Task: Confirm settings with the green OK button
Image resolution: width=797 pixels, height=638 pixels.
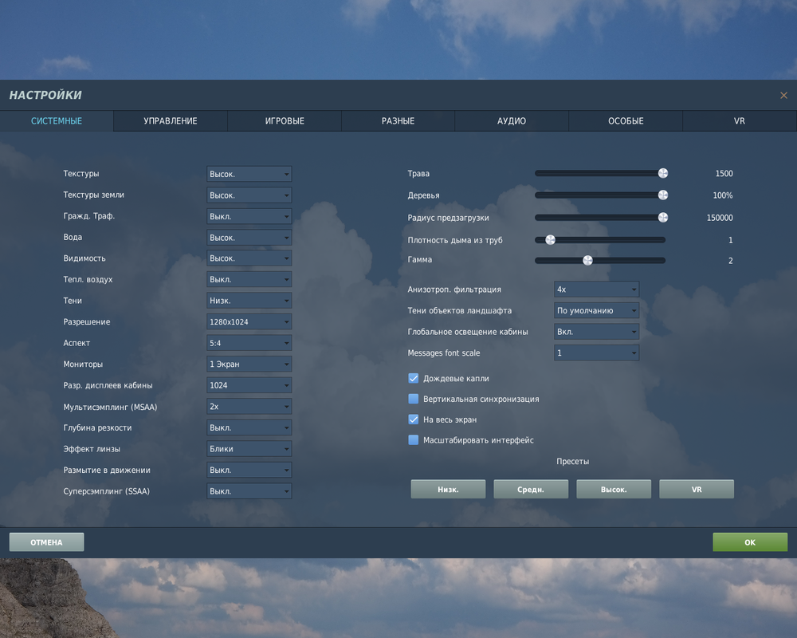Action: pos(750,542)
